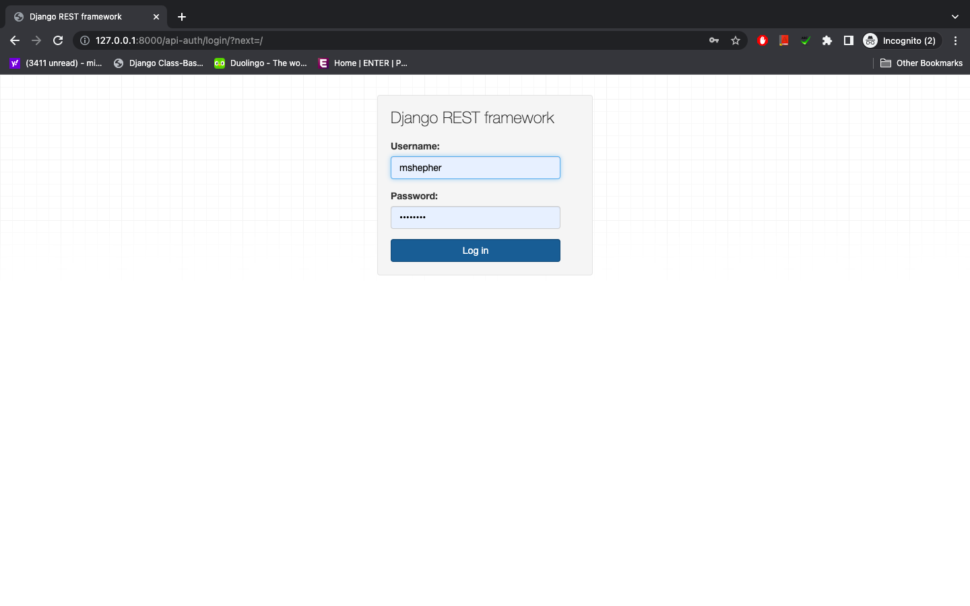Viewport: 970px width, 606px height.
Task: Click the browser back arrow
Action: point(15,40)
